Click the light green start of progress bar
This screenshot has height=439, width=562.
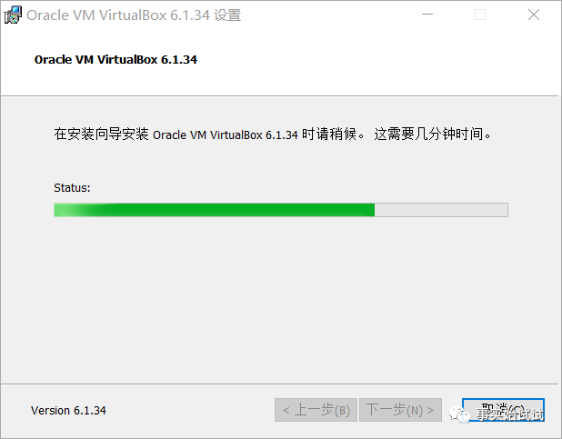(x=70, y=210)
